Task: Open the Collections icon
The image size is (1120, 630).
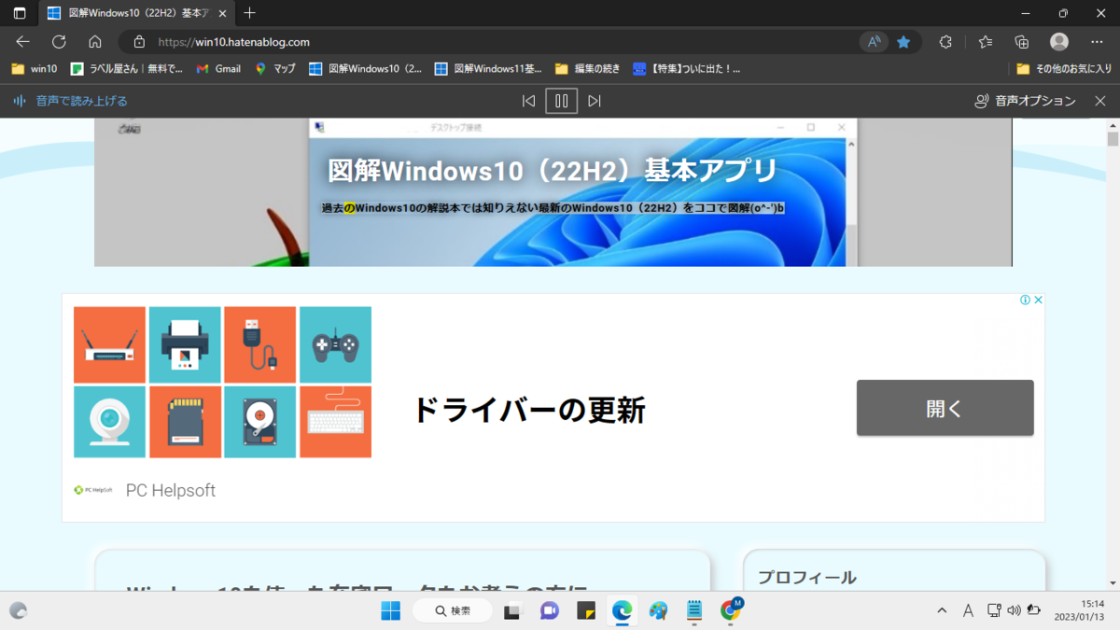Action: (1022, 42)
